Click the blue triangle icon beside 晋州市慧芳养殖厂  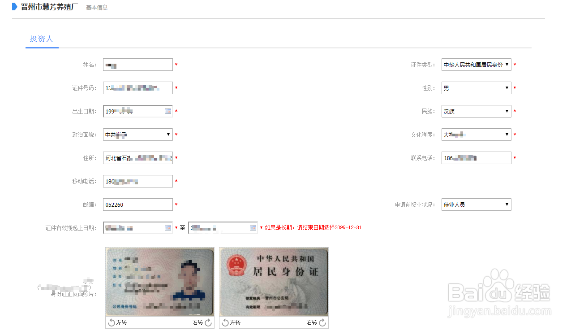coord(15,7)
